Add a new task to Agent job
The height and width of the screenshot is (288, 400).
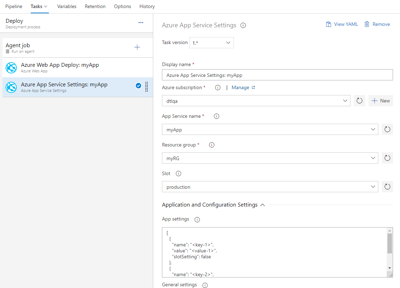(x=137, y=47)
